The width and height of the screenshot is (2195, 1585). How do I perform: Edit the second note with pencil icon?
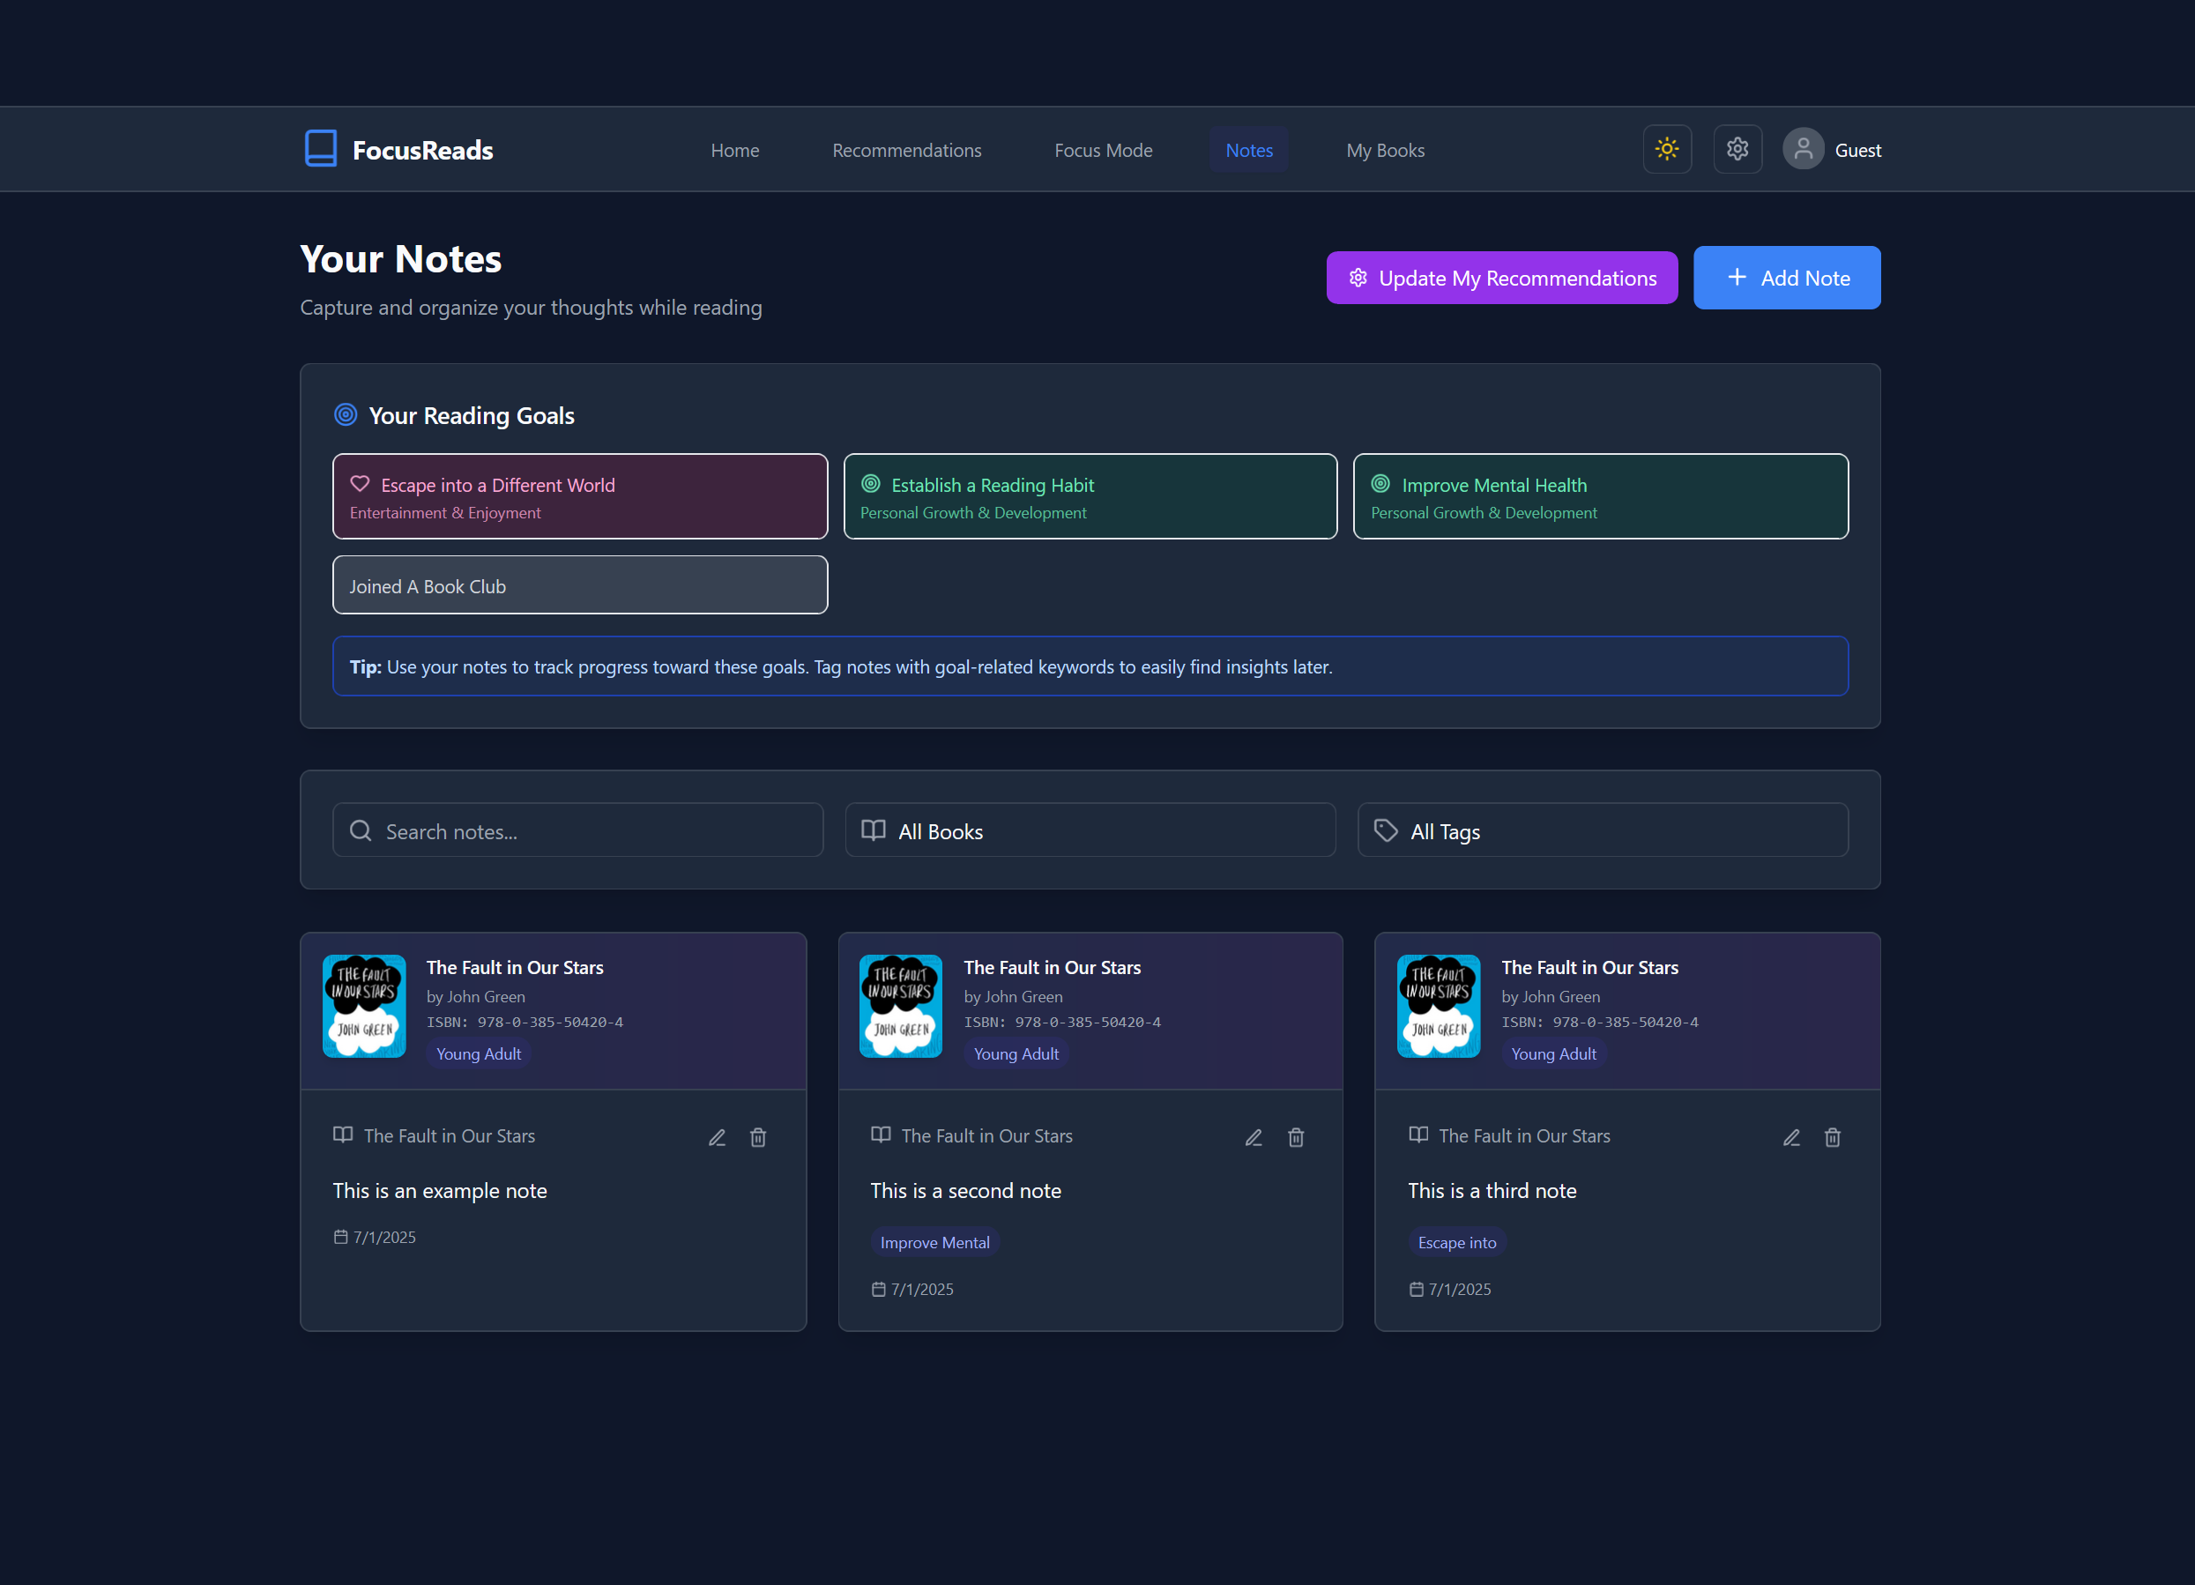(1254, 1137)
